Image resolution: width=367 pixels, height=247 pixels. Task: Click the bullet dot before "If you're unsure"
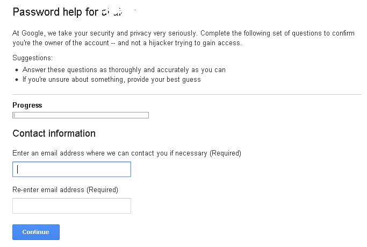pos(17,80)
